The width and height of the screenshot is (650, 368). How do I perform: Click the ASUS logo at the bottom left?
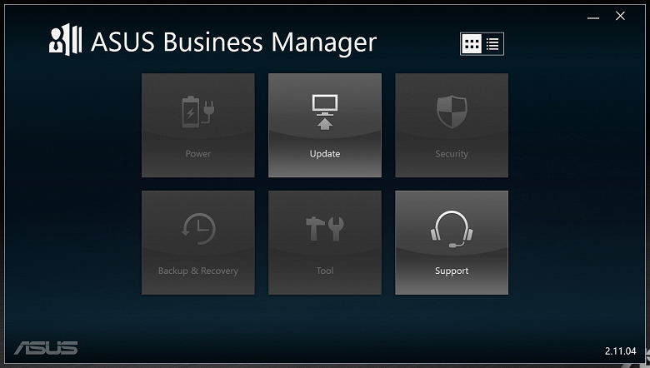pos(46,348)
